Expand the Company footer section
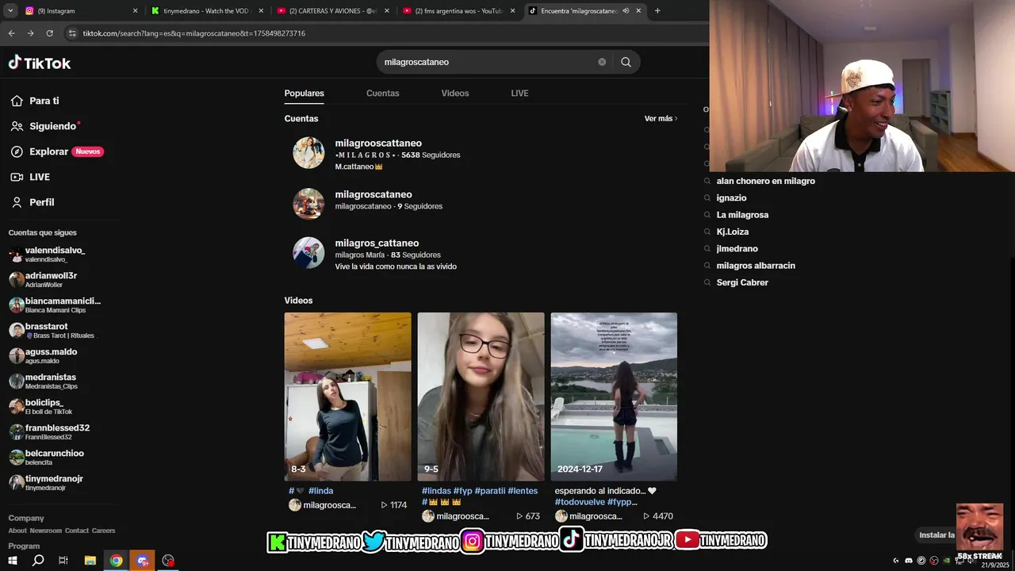 [26, 518]
